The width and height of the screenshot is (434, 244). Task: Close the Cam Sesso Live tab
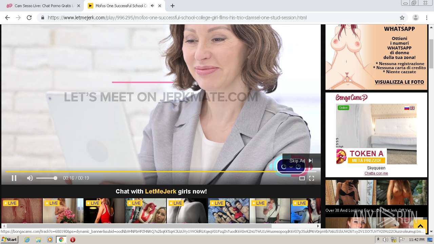[78, 6]
